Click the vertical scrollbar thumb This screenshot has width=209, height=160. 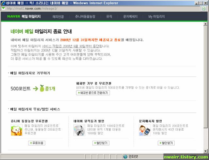(205, 77)
